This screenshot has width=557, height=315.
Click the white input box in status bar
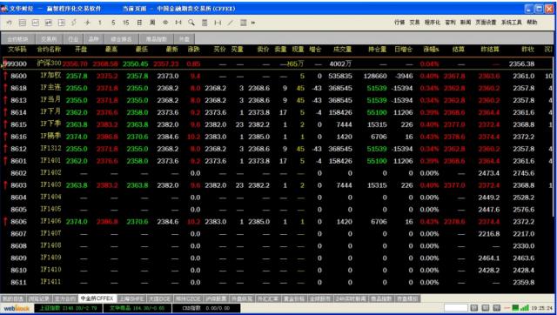[x=456, y=308]
